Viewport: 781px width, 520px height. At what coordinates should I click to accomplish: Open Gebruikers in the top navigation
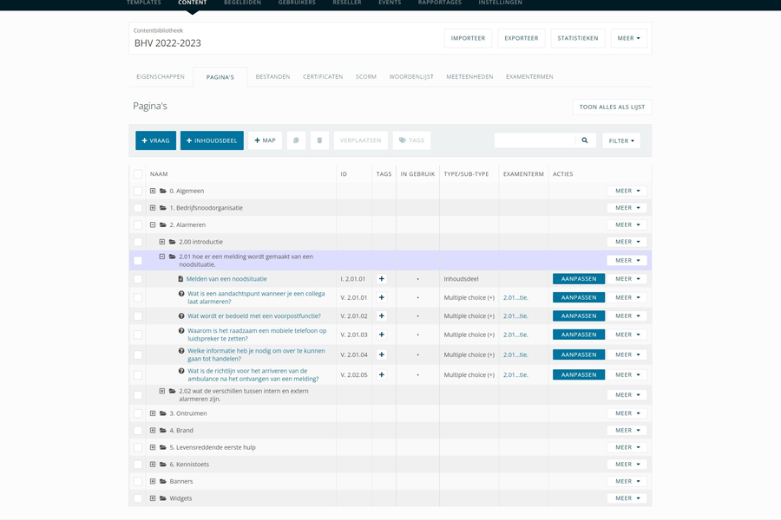click(x=297, y=3)
